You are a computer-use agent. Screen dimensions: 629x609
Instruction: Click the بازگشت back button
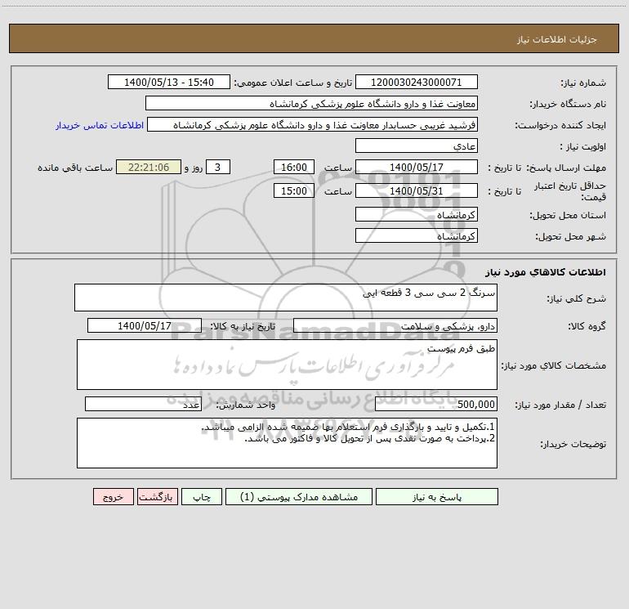point(157,496)
